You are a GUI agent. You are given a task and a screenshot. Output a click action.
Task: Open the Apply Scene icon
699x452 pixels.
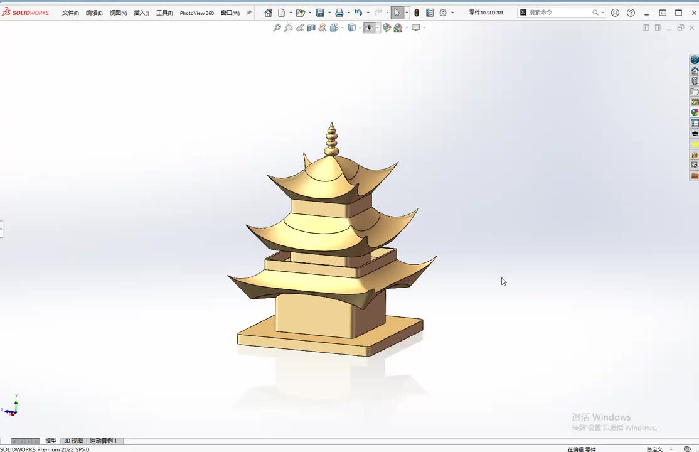[x=398, y=28]
